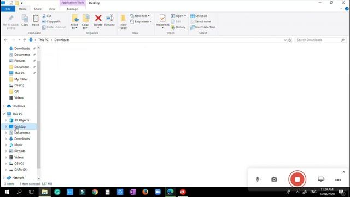350x197 pixels.
Task: Open the Easy access dropdown
Action: pos(141,22)
